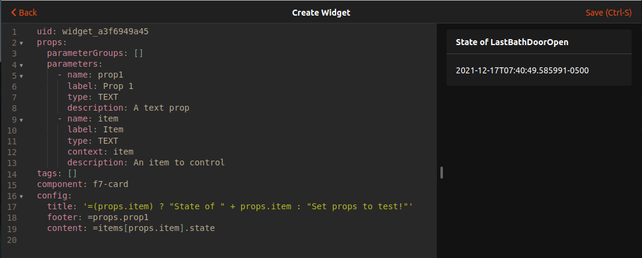The height and width of the screenshot is (258, 642).
Task: Collapse the config section on line 16
Action: click(x=21, y=196)
